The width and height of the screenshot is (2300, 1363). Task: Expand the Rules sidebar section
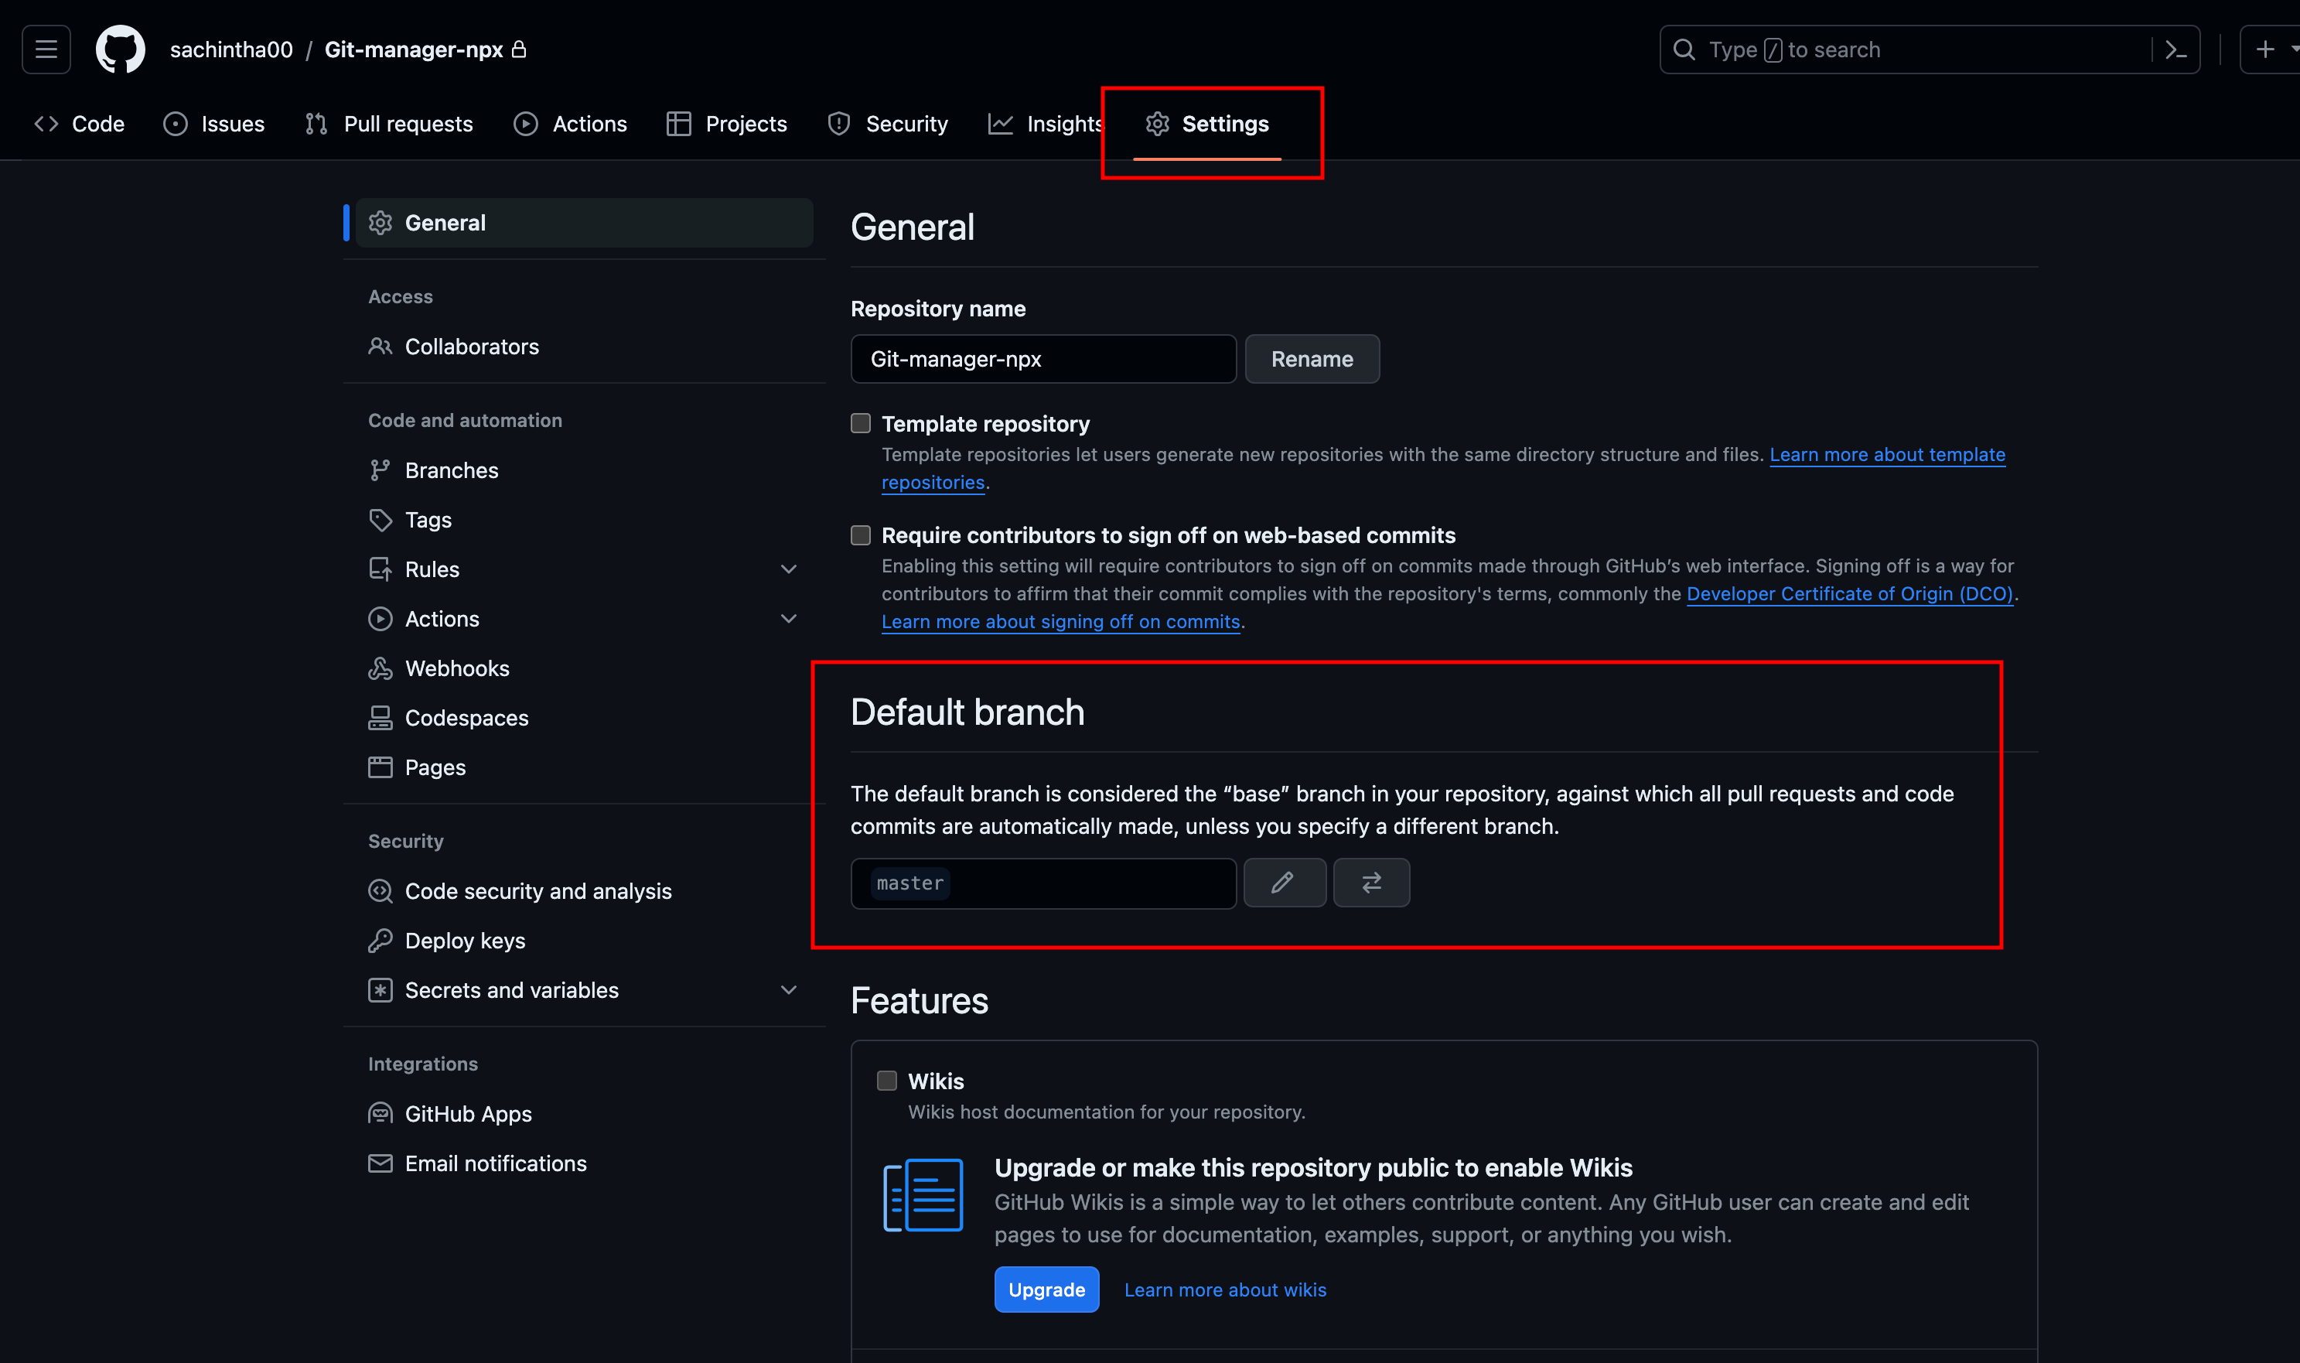788,569
